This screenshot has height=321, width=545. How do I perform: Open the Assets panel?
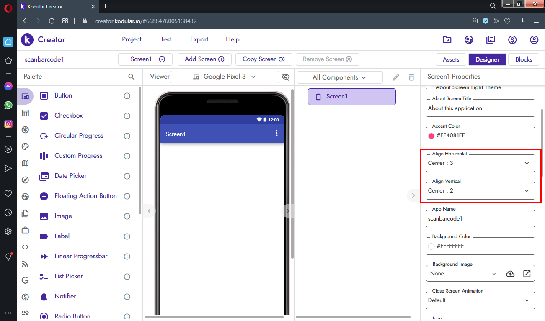pos(451,59)
